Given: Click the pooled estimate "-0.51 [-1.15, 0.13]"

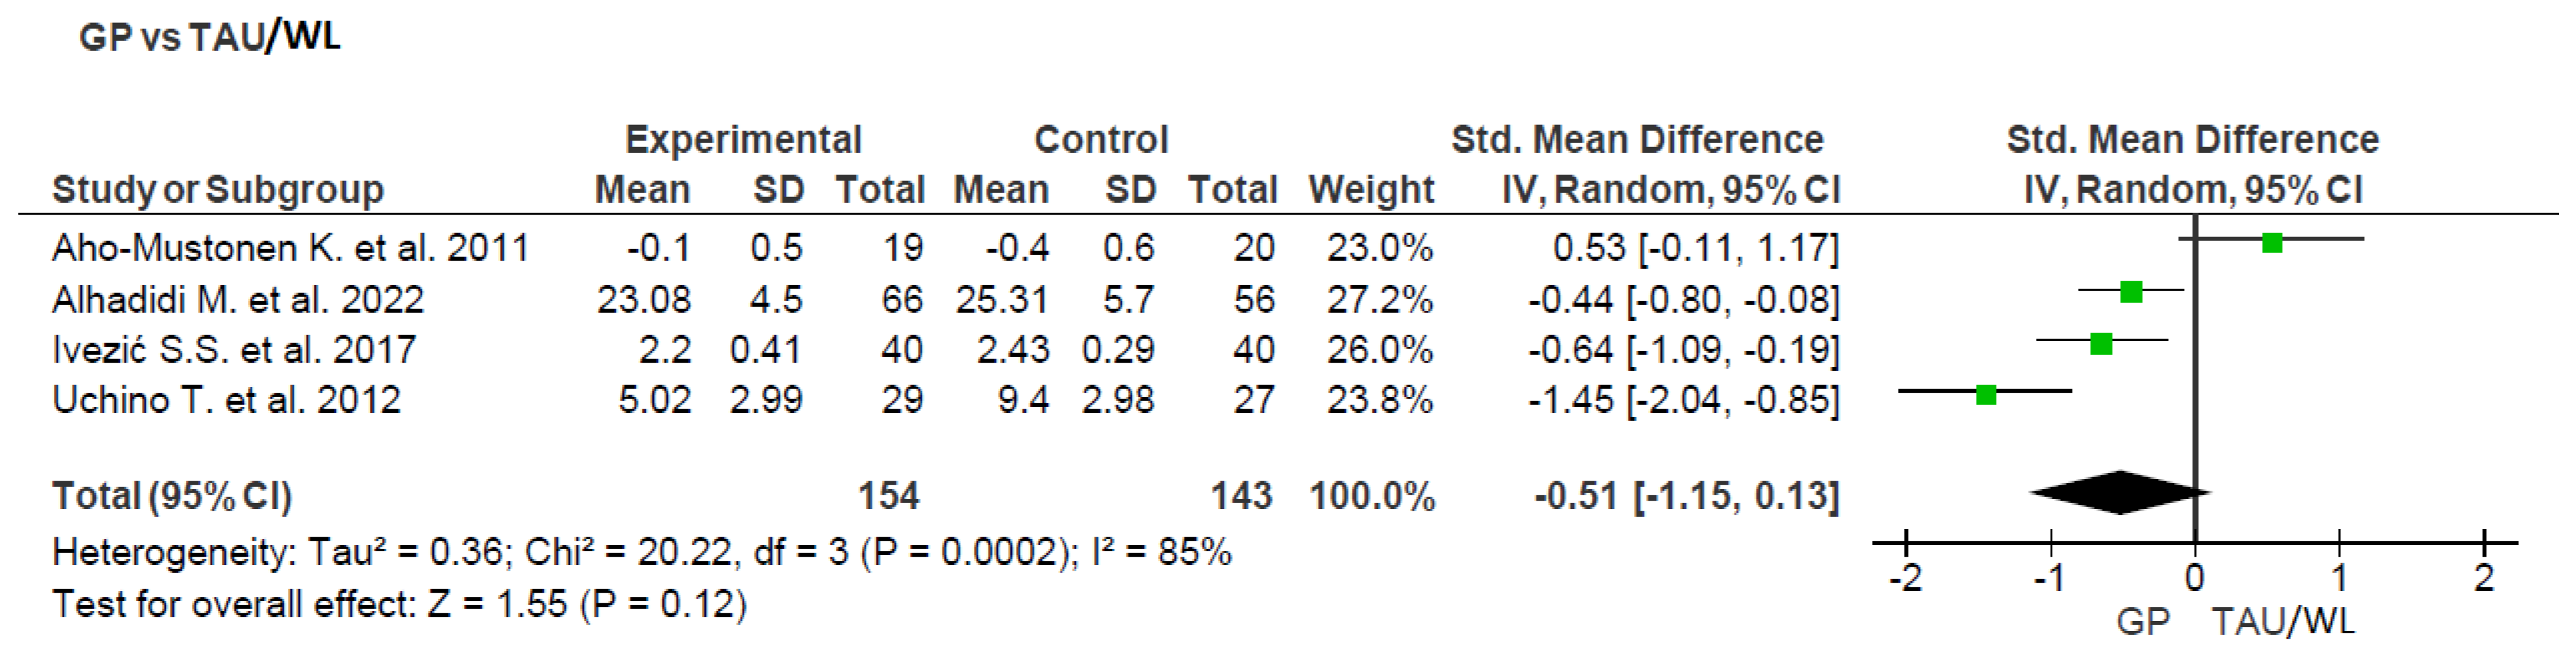Looking at the screenshot, I should tap(1686, 495).
